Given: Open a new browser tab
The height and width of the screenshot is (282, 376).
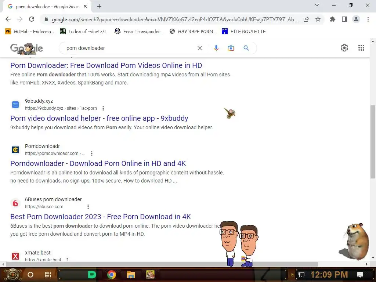Looking at the screenshot, I should (x=99, y=7).
